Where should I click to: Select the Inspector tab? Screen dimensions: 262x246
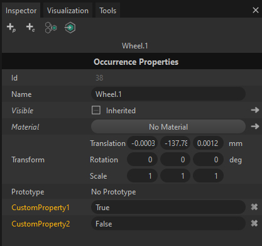point(21,11)
